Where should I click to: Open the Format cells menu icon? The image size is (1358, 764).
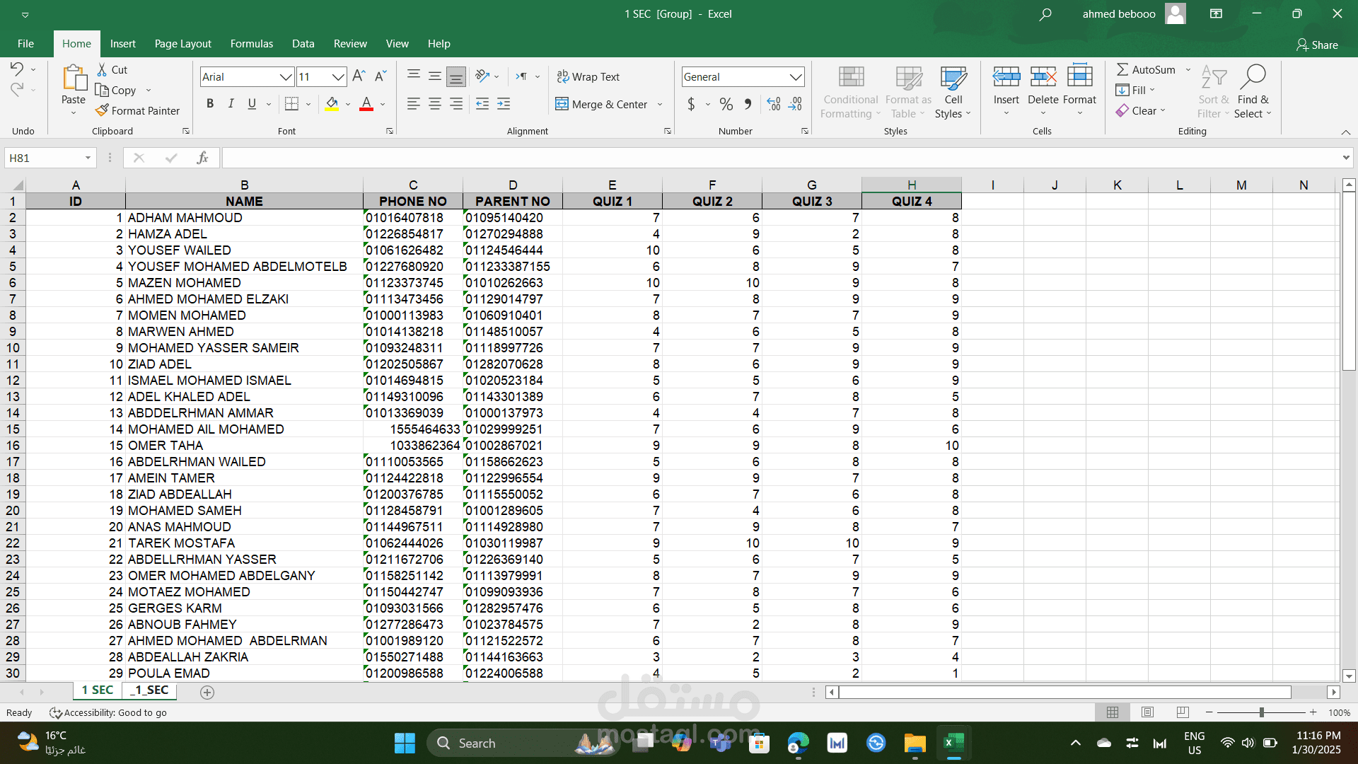[1079, 76]
